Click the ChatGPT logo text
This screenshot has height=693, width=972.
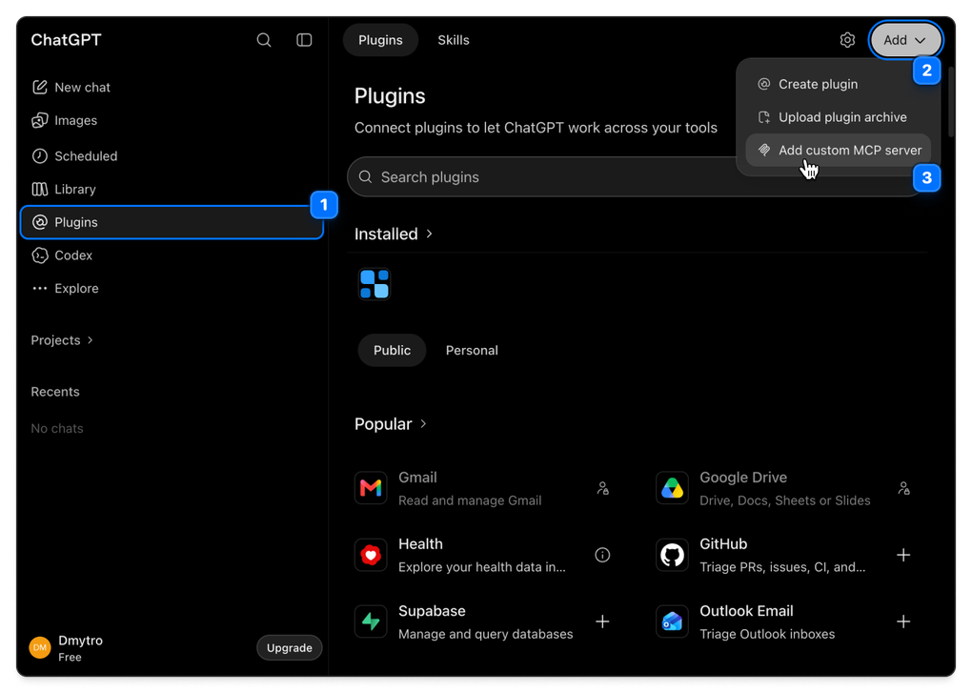[67, 40]
